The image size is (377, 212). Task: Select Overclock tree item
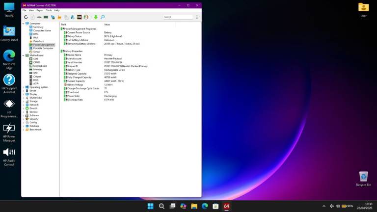pyautogui.click(x=38, y=41)
